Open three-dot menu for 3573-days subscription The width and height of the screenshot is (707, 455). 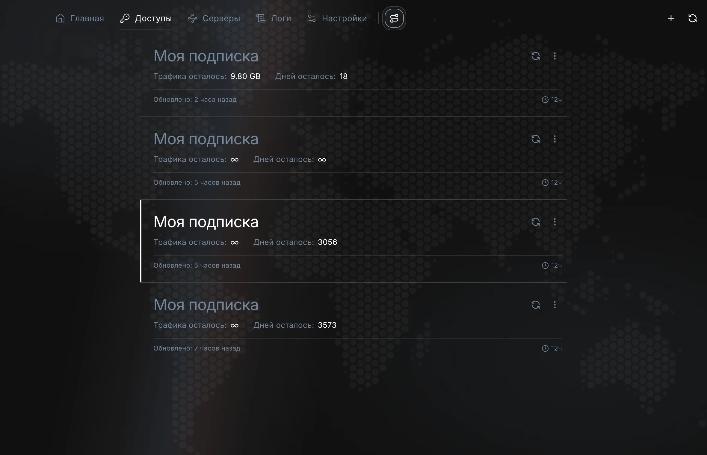click(555, 305)
